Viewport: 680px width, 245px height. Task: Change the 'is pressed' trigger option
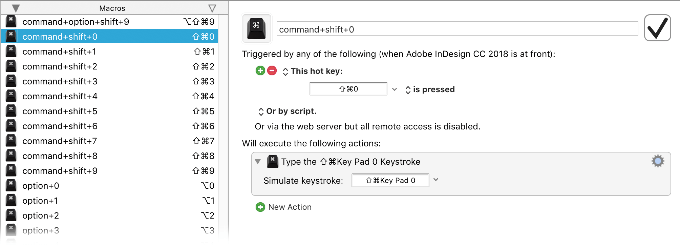coord(430,89)
